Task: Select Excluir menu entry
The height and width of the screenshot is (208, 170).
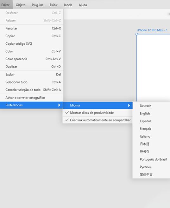Action: coord(32,75)
